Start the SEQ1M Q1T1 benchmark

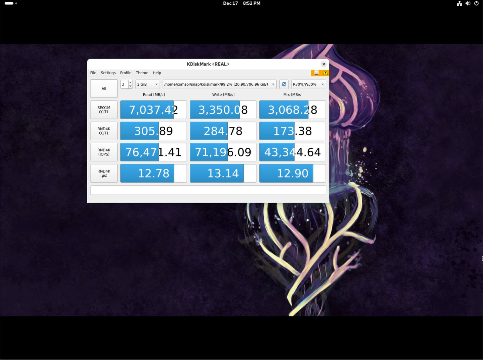[104, 110]
